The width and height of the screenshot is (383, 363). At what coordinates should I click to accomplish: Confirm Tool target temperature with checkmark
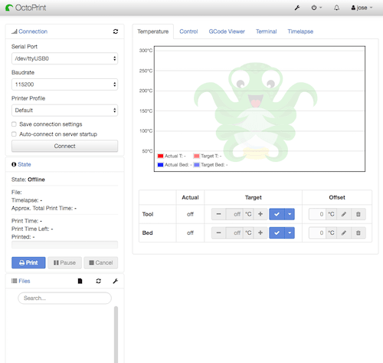[277, 214]
